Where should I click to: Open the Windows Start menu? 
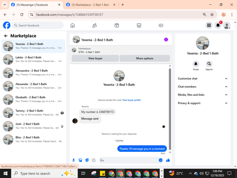[6, 173]
